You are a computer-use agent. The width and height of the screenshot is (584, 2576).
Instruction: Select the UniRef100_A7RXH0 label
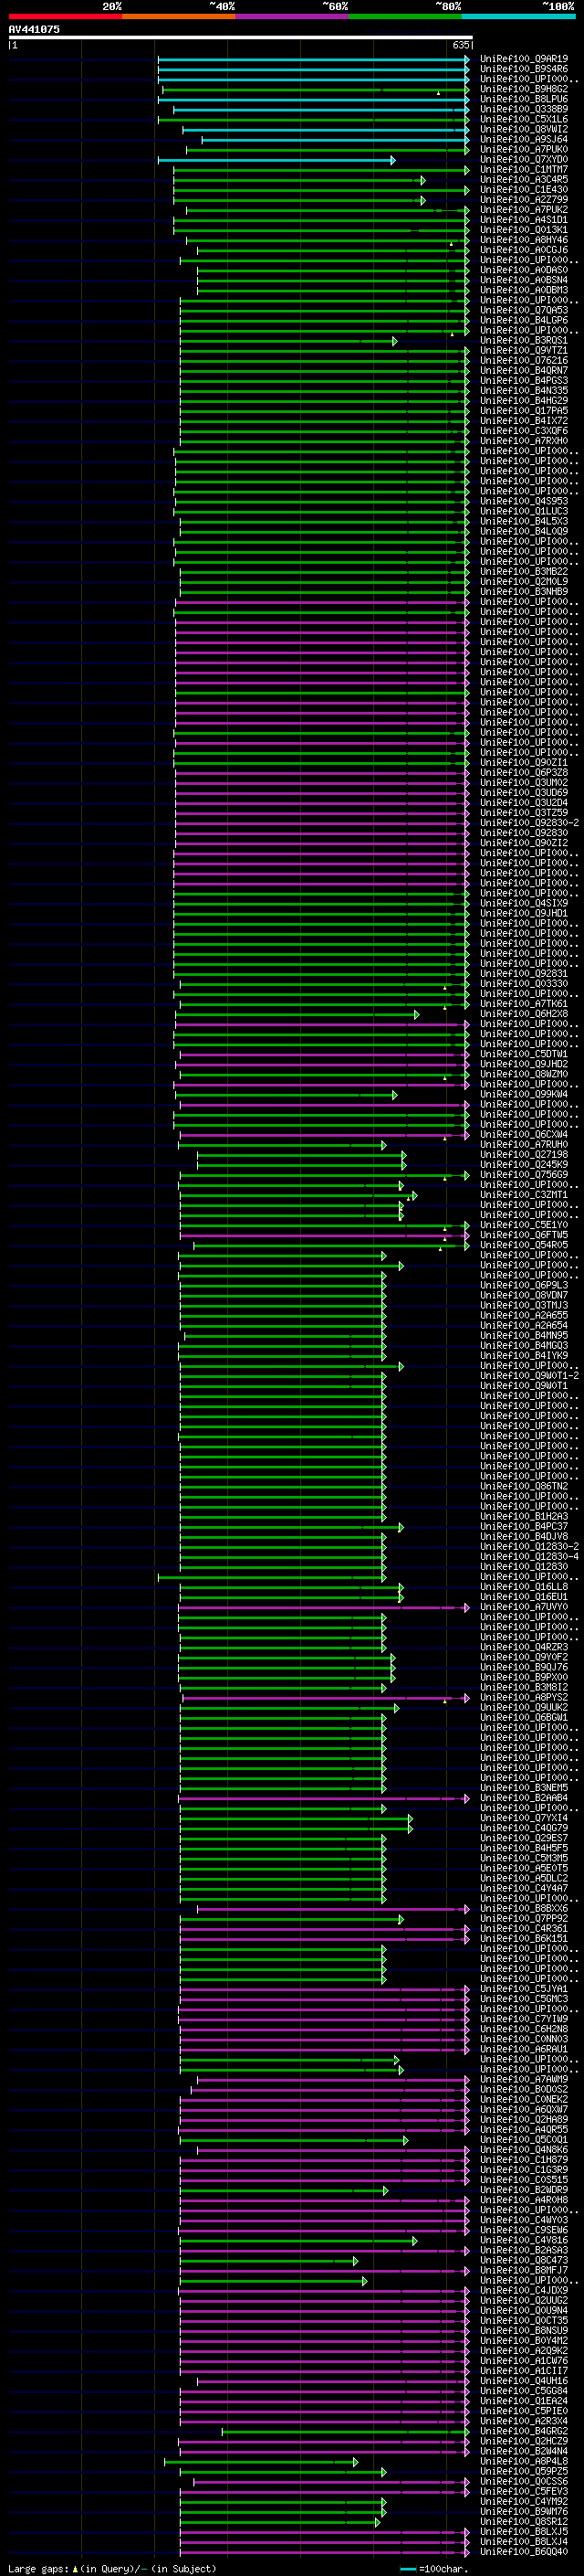tap(523, 440)
